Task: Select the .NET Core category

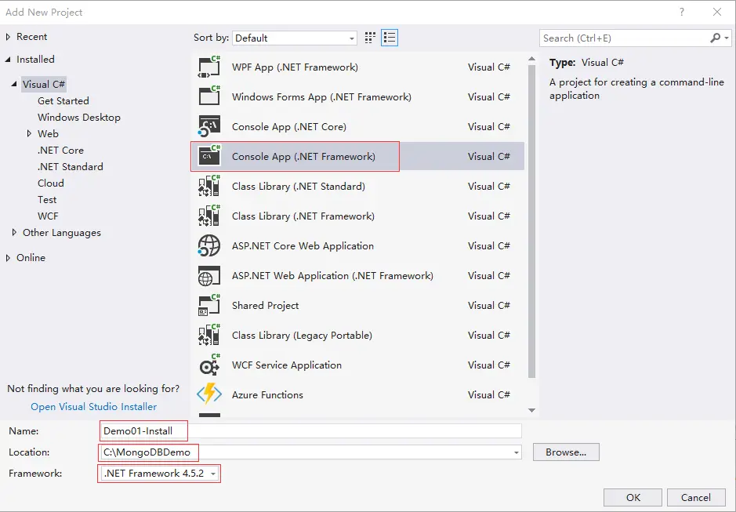Action: 60,151
